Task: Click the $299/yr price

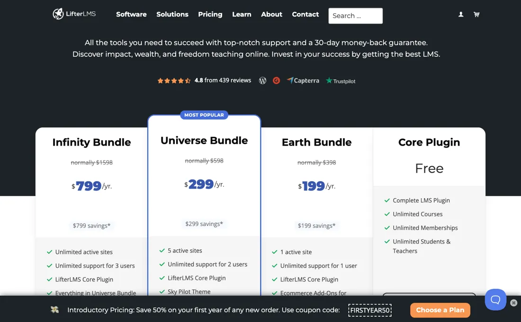Action: coord(204,184)
